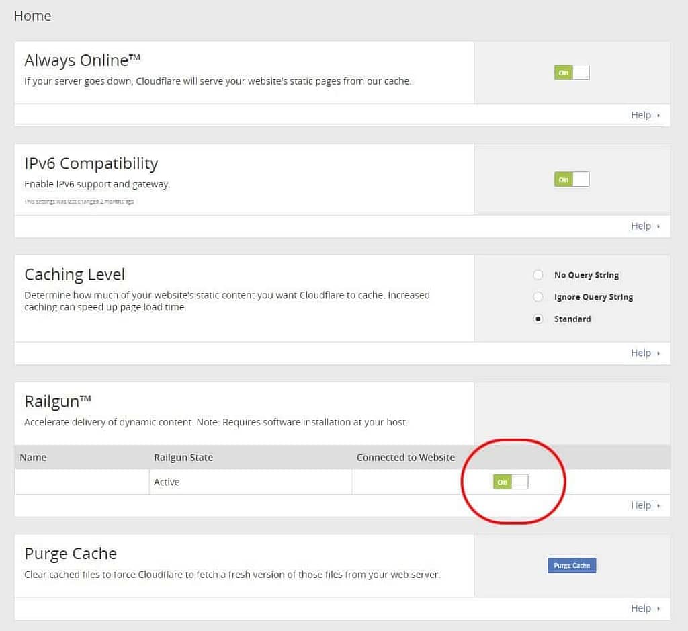Screen dimensions: 688x631
Task: Open Help for the Always Online section
Action: (645, 115)
